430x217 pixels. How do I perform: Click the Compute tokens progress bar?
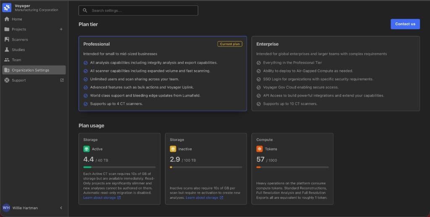[292, 167]
